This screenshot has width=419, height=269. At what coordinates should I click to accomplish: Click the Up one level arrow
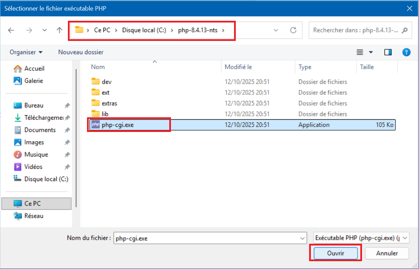point(59,30)
